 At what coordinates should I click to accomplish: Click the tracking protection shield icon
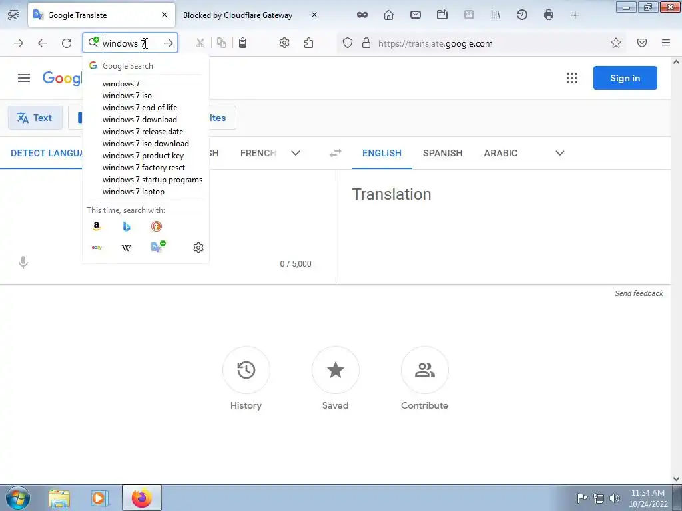[347, 43]
